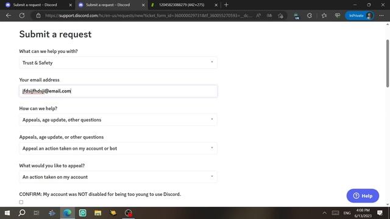Viewport: 390px width, 219px height.
Task: Switch to first Submit a request – Discord tab
Action: (38, 5)
